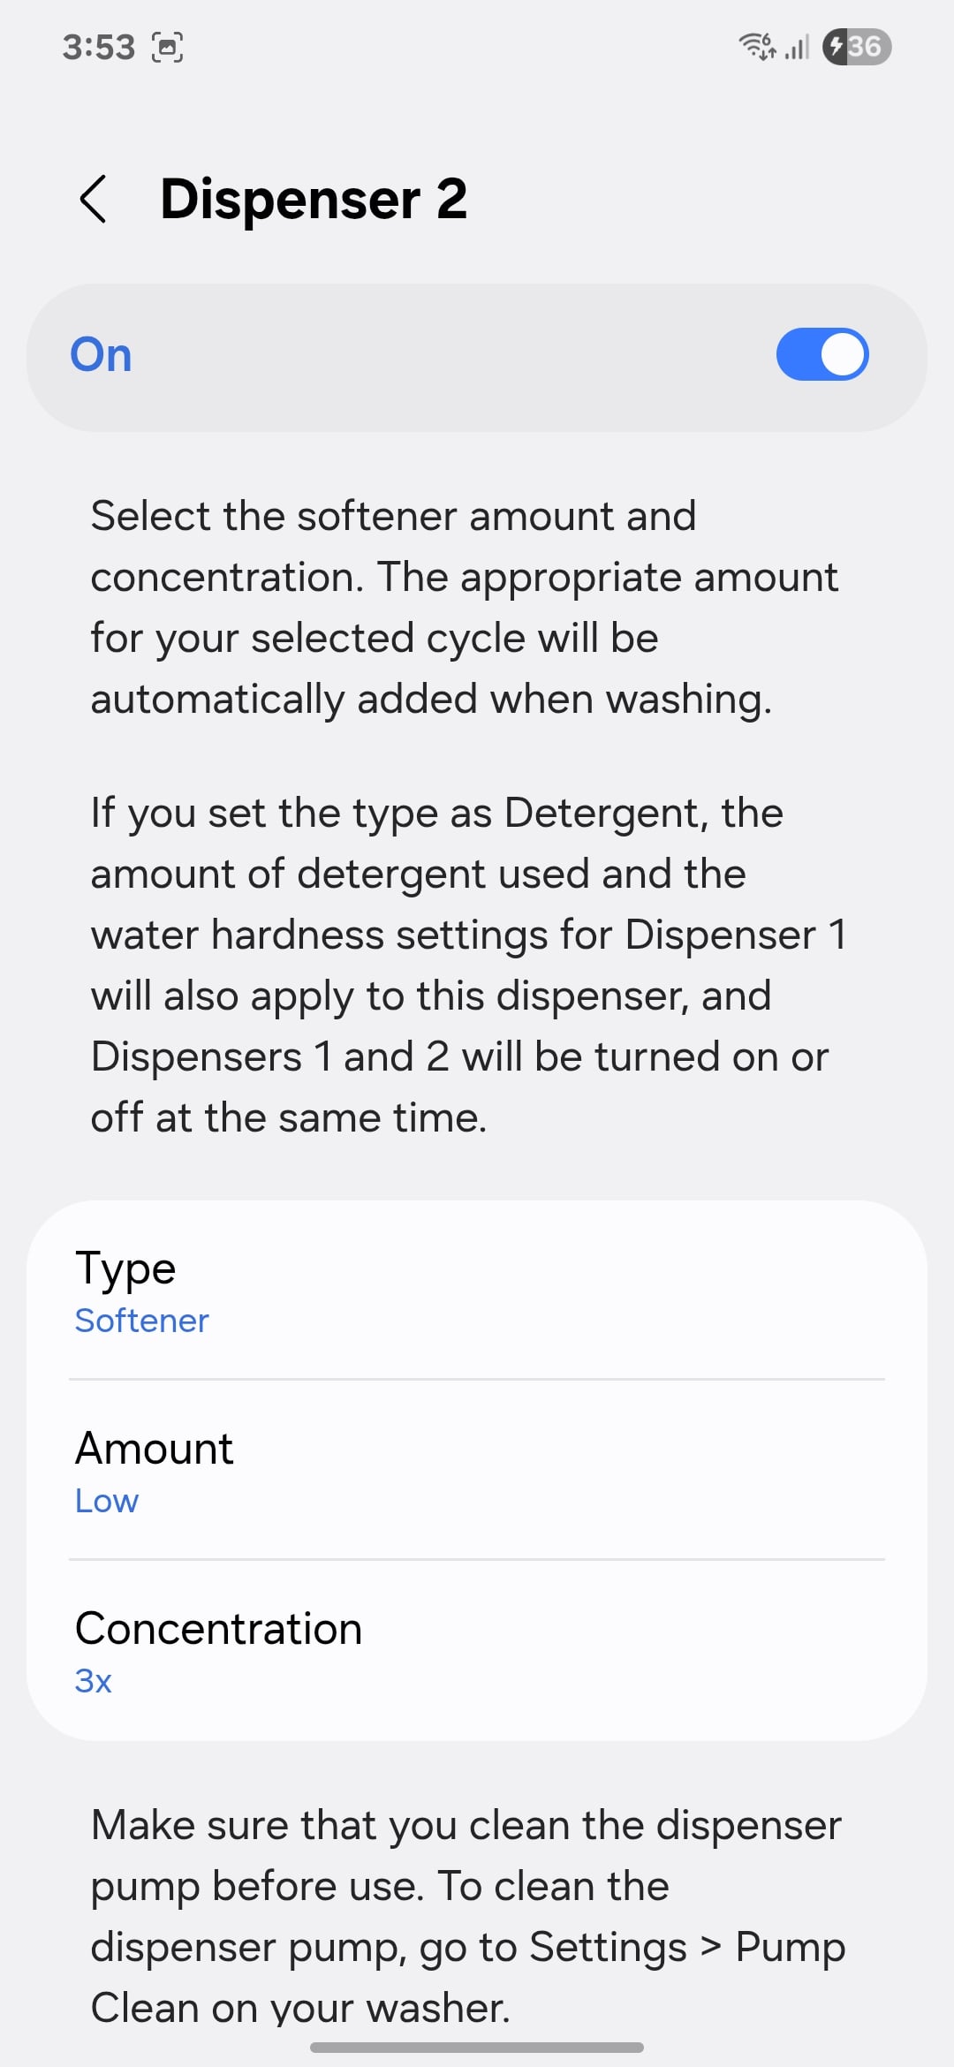Screen dimensions: 954x2067
Task: Tap the blue On label
Action: pyautogui.click(x=102, y=355)
